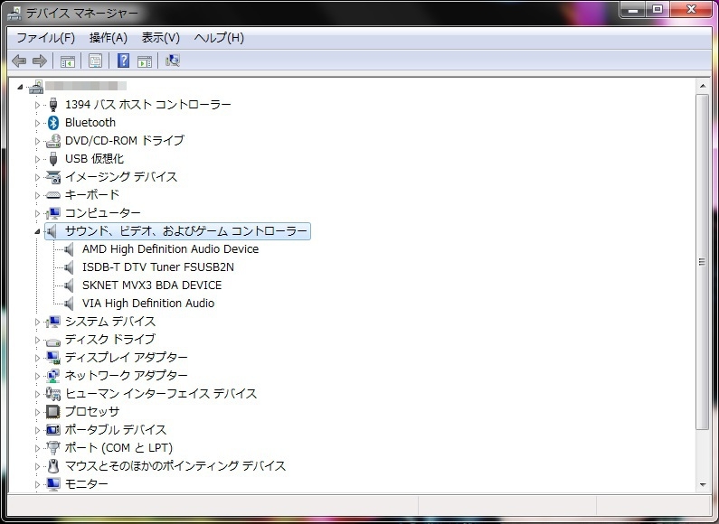719x524 pixels.
Task: Click the DVD/CD-ROM drive icon
Action: [53, 141]
